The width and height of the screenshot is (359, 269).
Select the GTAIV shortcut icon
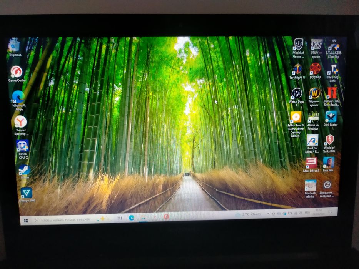[316, 48]
